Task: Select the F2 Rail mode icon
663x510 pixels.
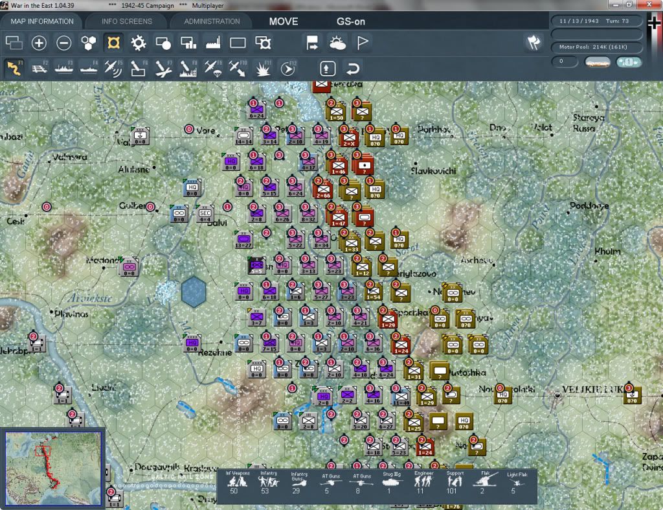Action: [39, 68]
